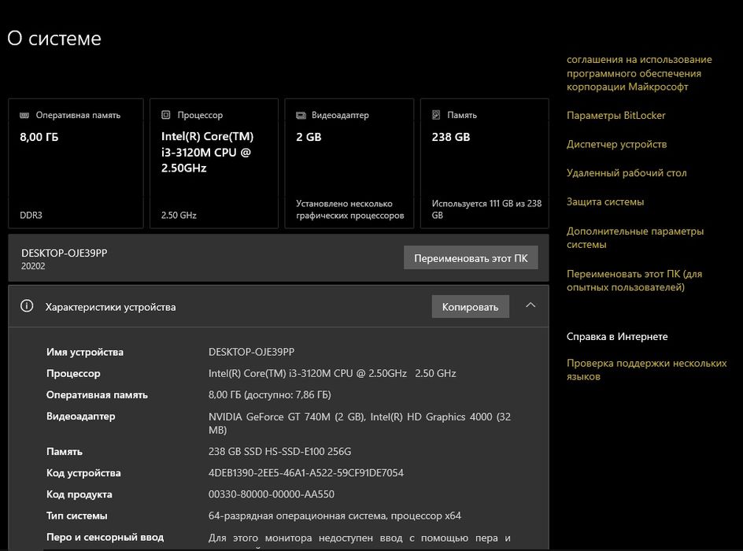
Task: Open Проверка поддержки нескольких языков link
Action: tap(646, 369)
